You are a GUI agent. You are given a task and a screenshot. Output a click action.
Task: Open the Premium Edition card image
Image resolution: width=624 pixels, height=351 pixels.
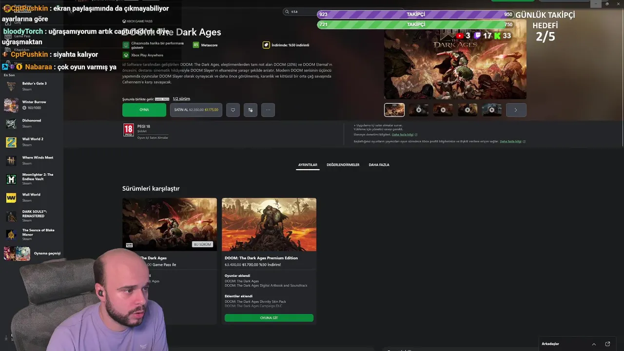click(269, 224)
